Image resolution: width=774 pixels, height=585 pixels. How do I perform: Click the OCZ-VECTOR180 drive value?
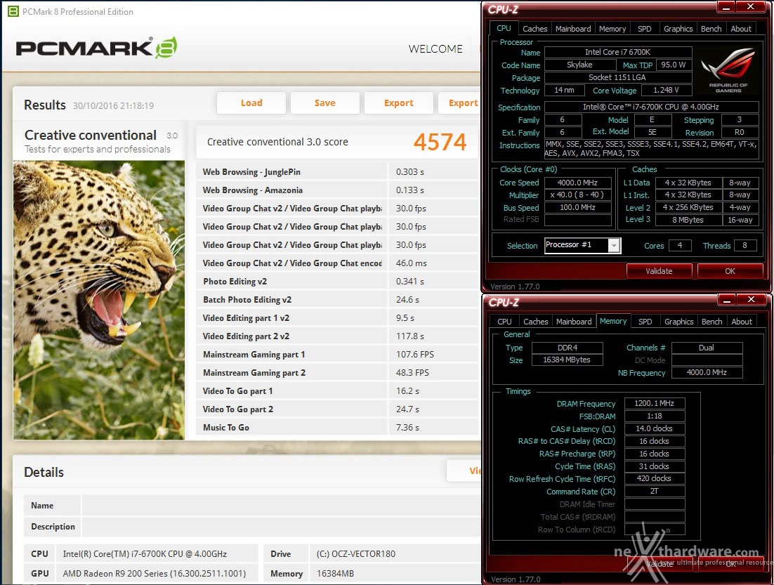355,554
